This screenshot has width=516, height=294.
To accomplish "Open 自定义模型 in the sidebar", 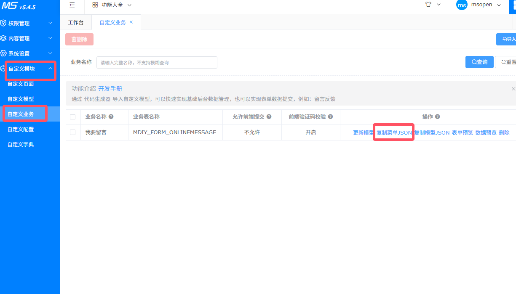I will [x=21, y=99].
